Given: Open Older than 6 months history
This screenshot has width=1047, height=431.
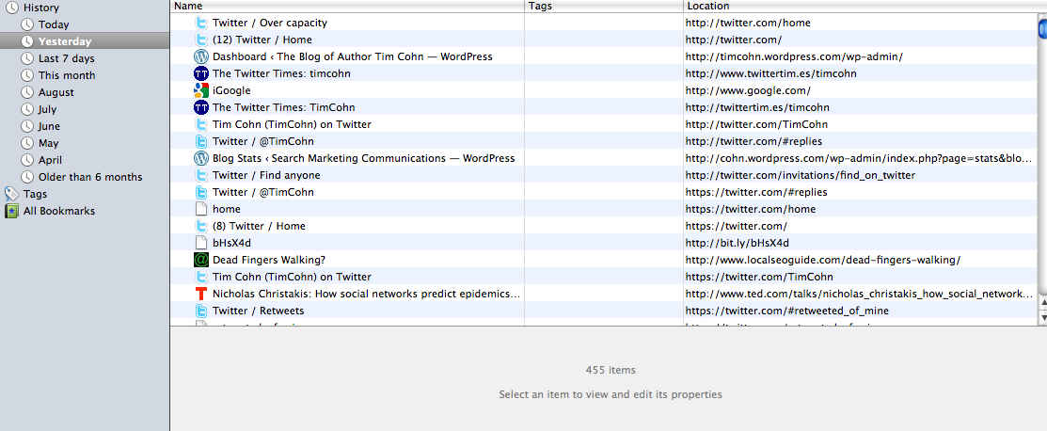Looking at the screenshot, I should coord(90,177).
